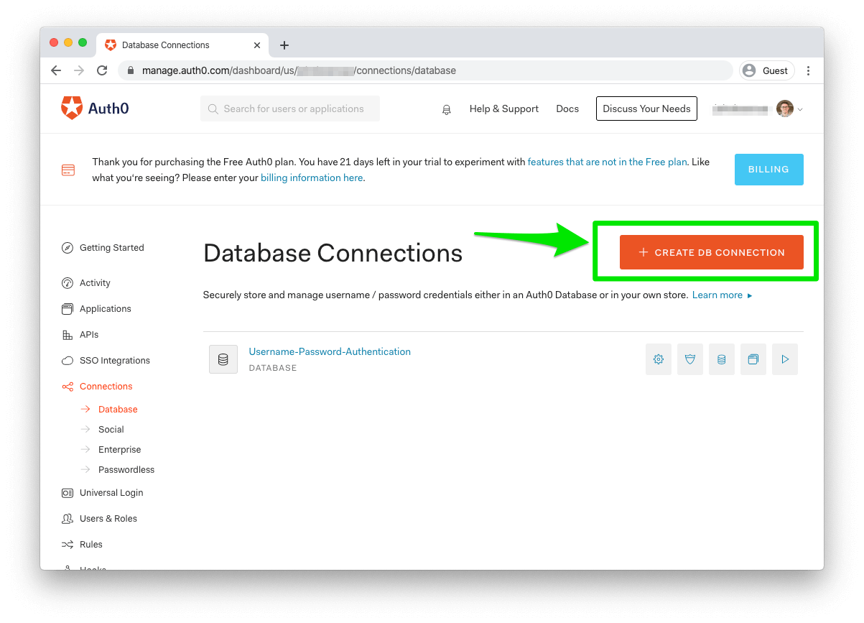This screenshot has width=864, height=623.
Task: Click the Try play icon for Username-Password-Authentication
Action: click(x=785, y=359)
